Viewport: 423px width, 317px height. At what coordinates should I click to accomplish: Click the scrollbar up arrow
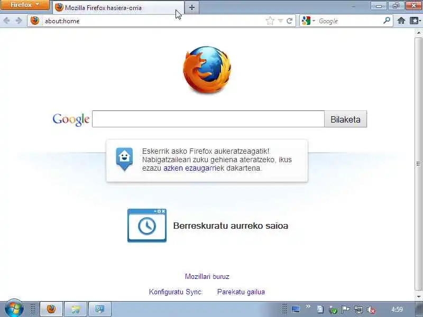[418, 33]
